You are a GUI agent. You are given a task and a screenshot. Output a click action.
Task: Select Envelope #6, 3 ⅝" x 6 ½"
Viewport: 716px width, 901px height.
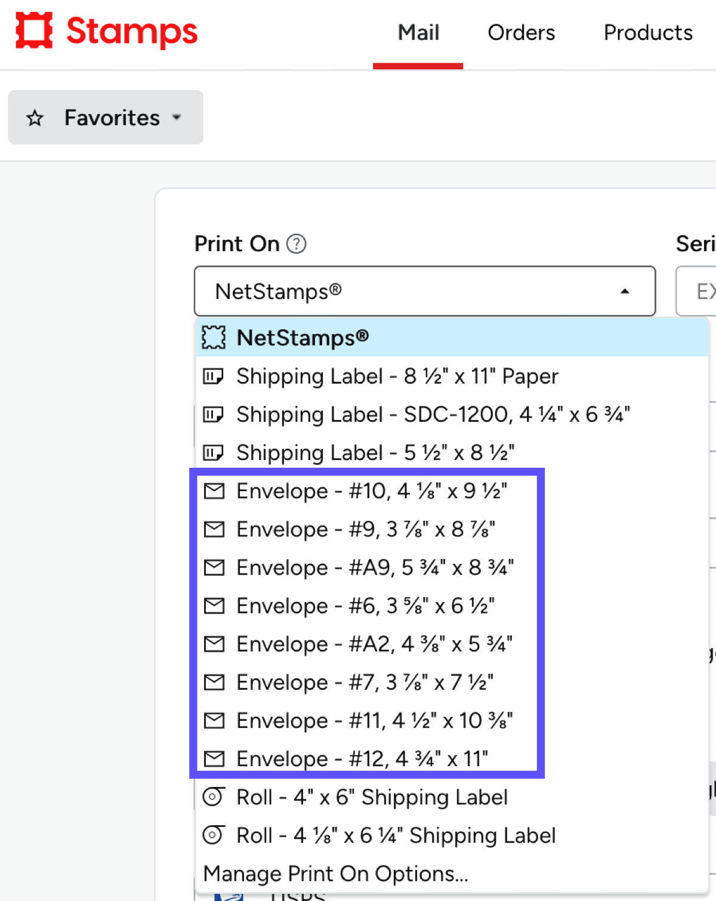point(452,606)
